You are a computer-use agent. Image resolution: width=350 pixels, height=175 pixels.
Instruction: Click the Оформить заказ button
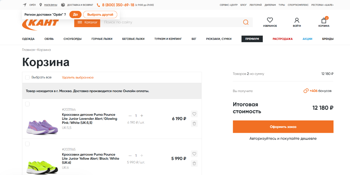coord(283,127)
